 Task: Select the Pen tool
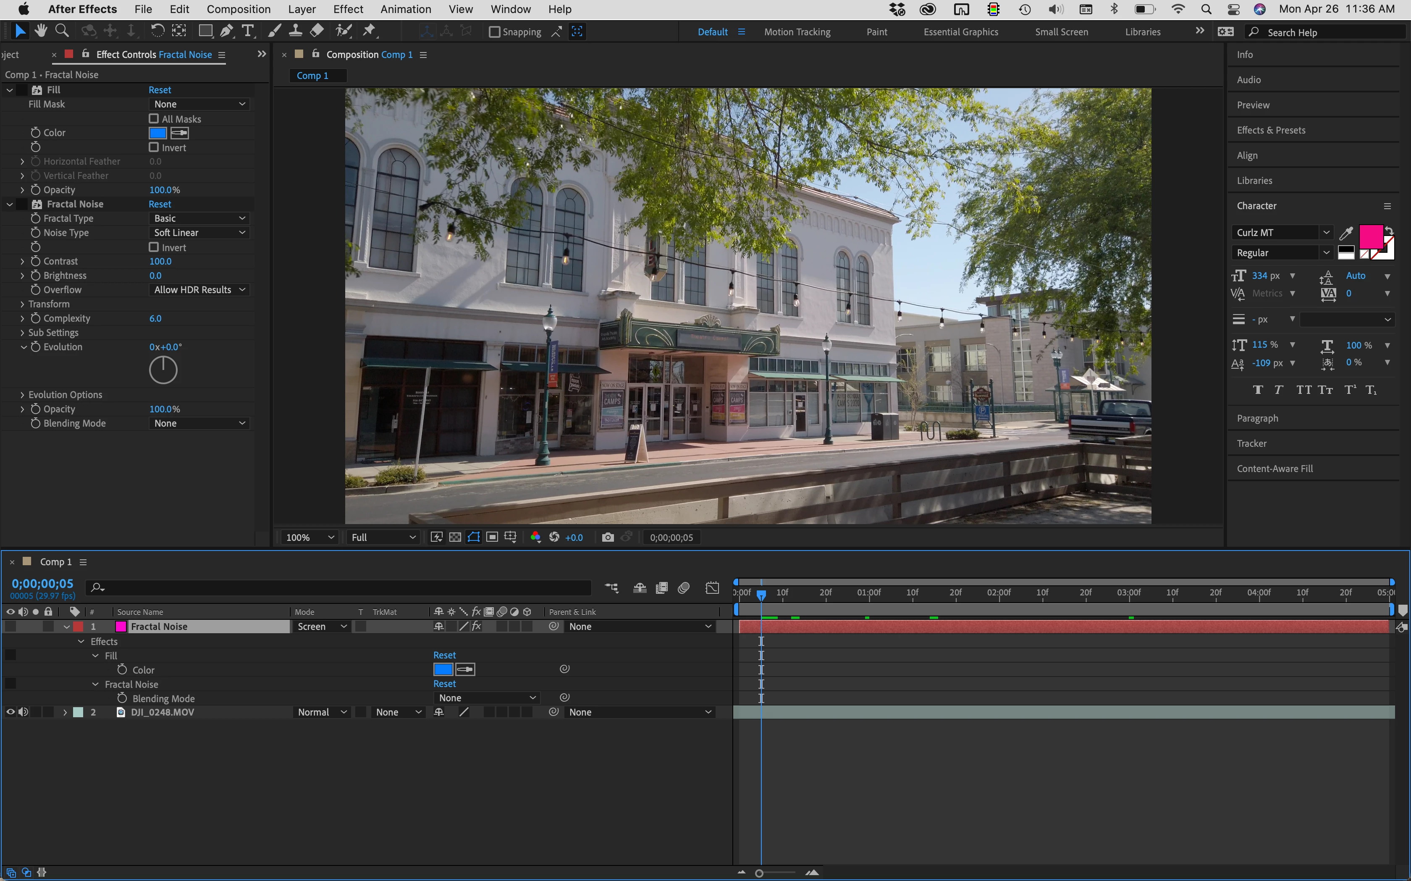(x=227, y=31)
